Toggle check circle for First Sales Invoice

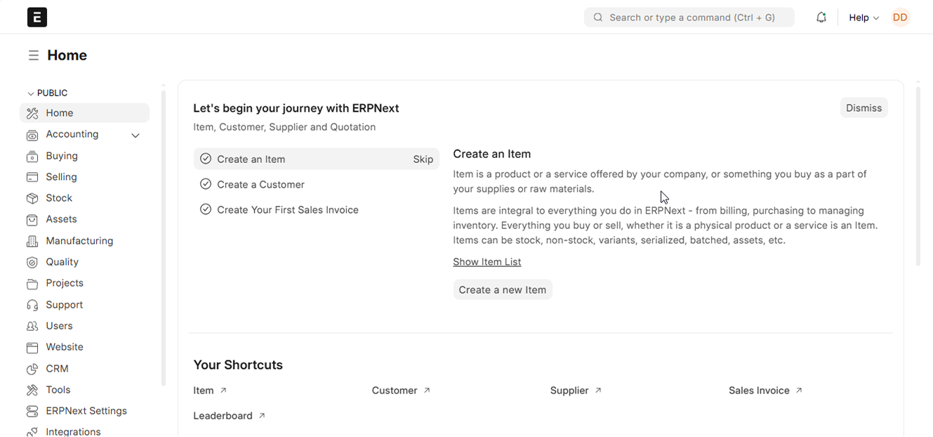206,209
